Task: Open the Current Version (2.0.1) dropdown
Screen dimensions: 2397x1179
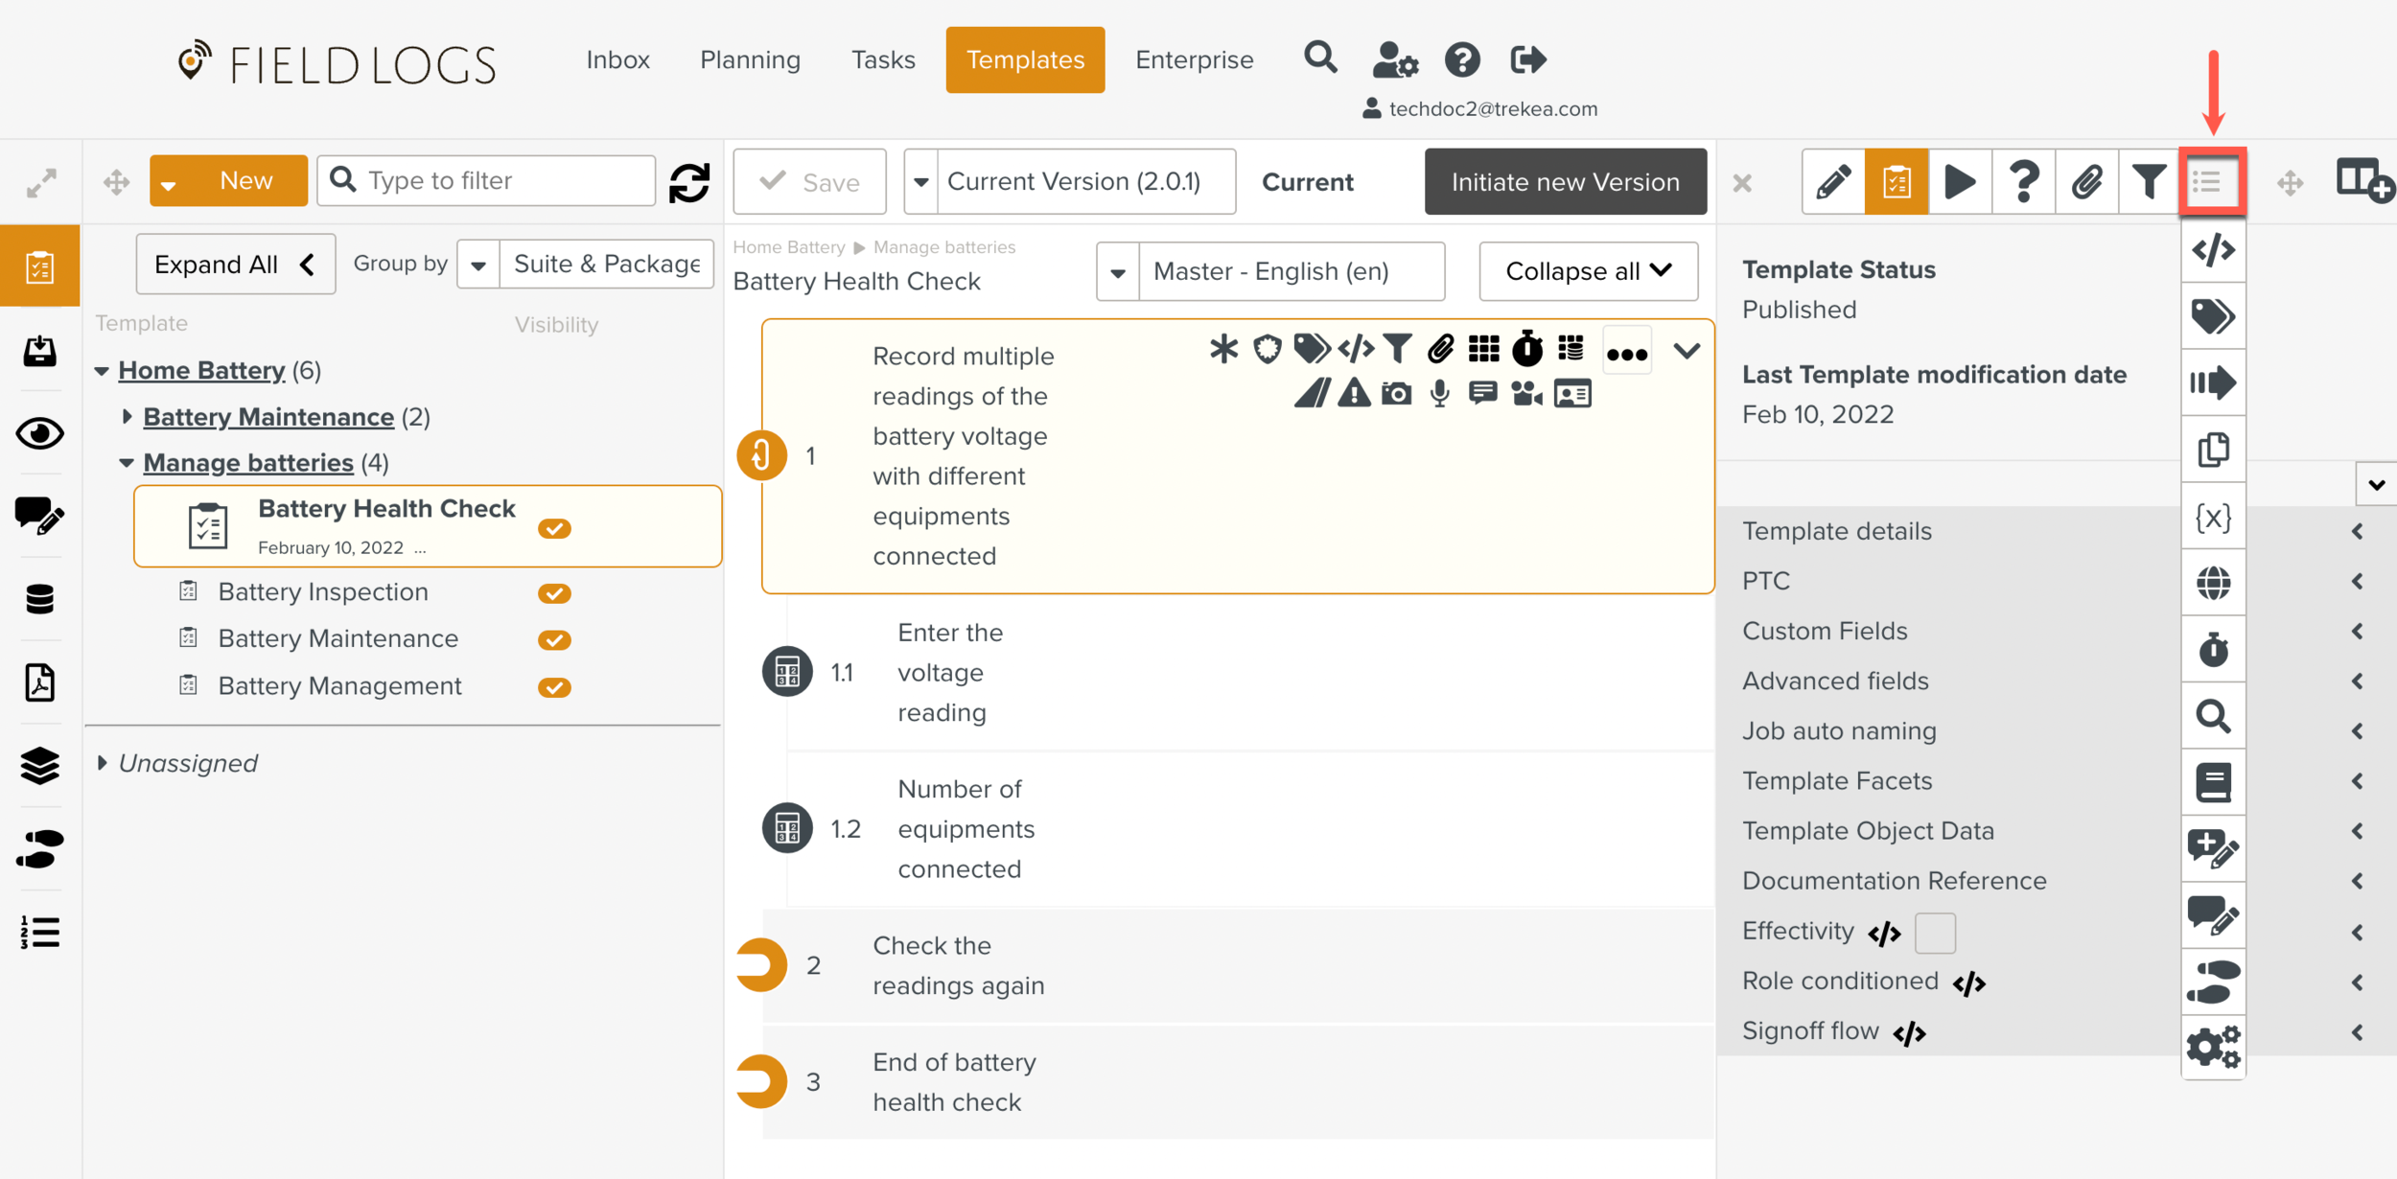Action: (1070, 181)
